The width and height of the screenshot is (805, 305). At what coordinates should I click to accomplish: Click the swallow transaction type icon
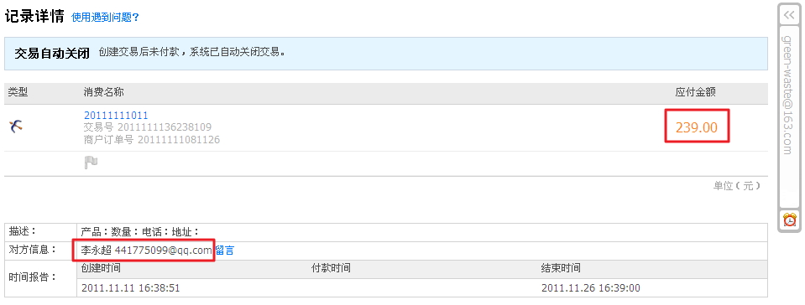(15, 126)
